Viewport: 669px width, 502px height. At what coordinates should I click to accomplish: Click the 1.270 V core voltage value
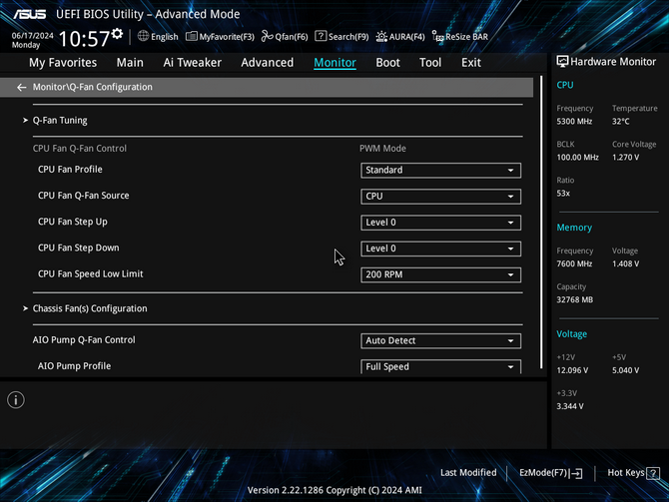[625, 158]
